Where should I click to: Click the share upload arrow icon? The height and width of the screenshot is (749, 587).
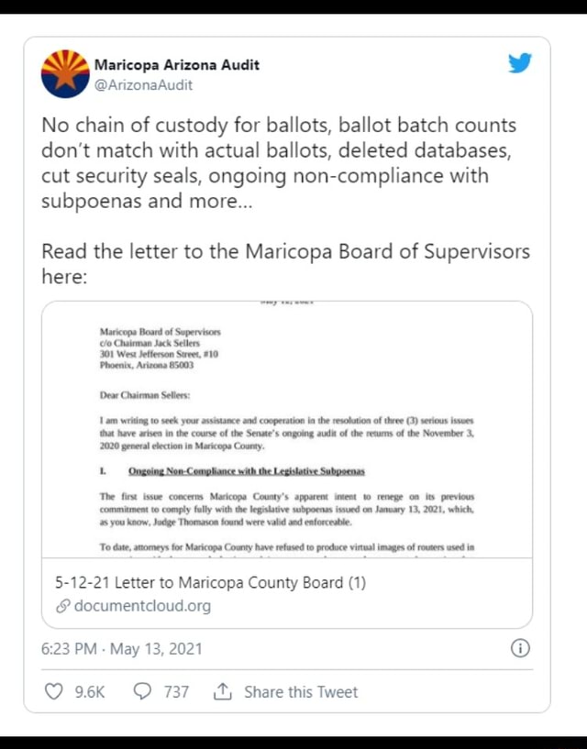point(222,692)
